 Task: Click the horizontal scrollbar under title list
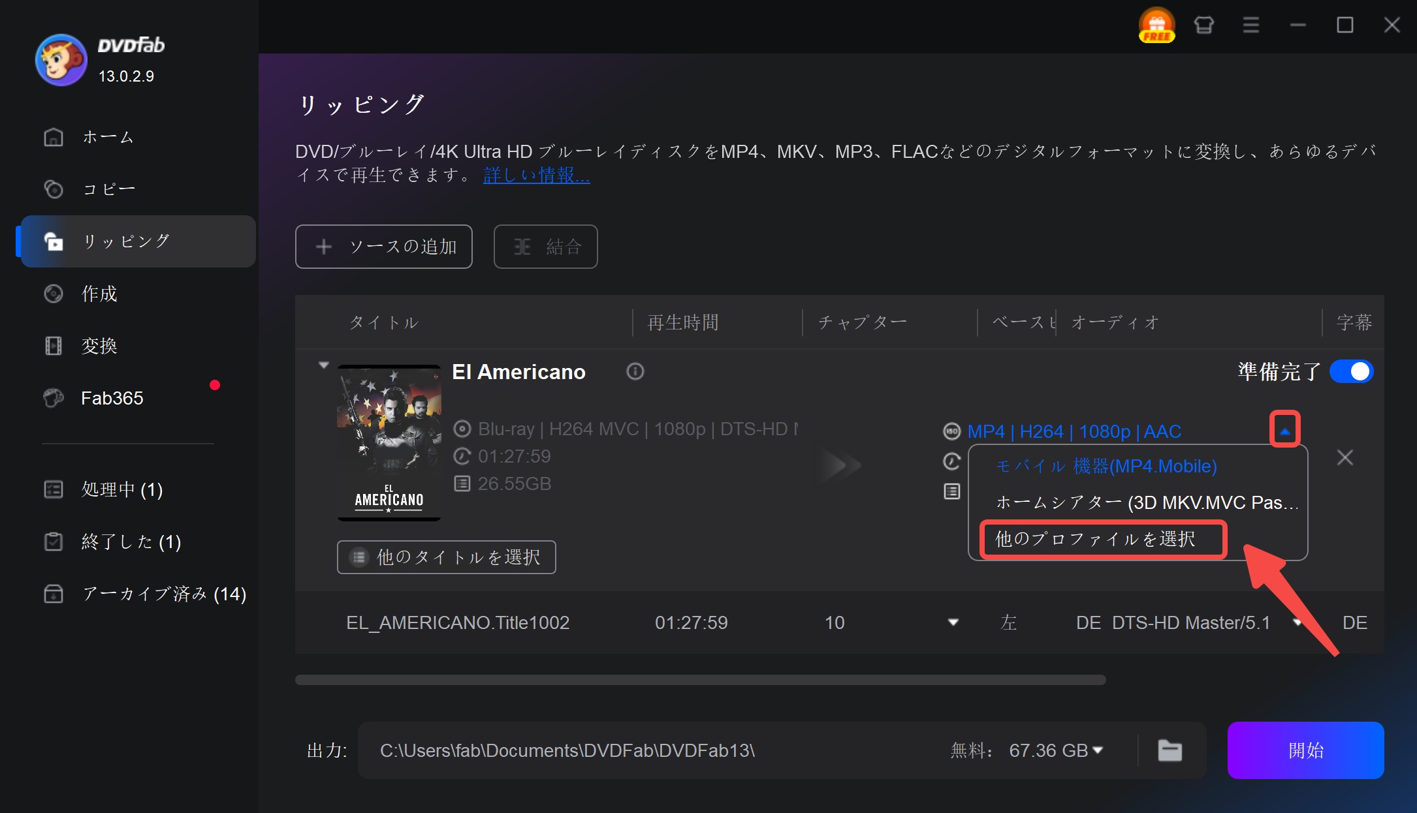click(x=701, y=680)
